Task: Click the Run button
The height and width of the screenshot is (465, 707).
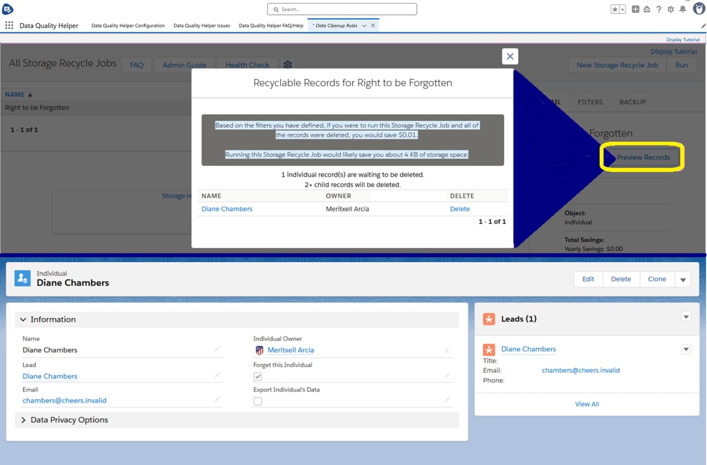Action: click(x=681, y=65)
